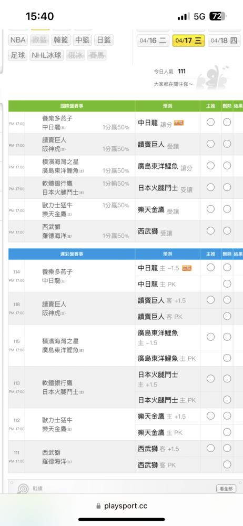Set 主推 for 日本火腿鬥士 受讓 pick
The height and width of the screenshot is (526, 243).
(x=210, y=187)
